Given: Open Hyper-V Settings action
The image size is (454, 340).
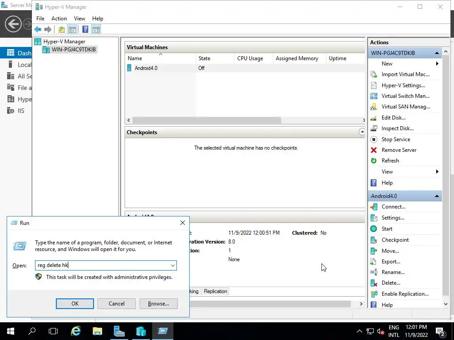Looking at the screenshot, I should [x=403, y=85].
